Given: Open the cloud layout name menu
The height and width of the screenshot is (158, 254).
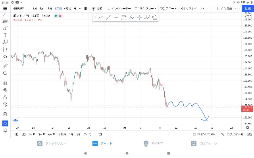Looking at the screenshot, I should click(227, 9).
